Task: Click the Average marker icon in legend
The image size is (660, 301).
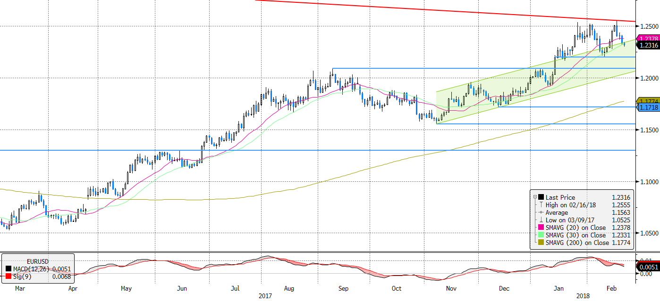Action: (x=541, y=212)
